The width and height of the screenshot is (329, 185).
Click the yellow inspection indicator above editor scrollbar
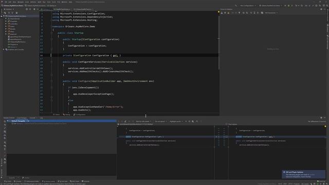coord(218,12)
